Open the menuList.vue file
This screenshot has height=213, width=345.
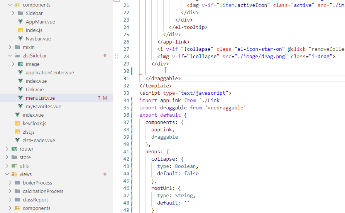click(x=40, y=98)
